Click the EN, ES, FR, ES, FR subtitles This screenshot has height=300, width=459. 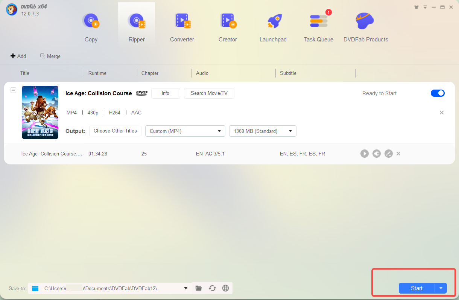(x=302, y=154)
